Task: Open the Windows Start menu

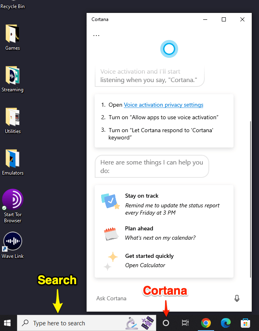Action: pos(7,323)
